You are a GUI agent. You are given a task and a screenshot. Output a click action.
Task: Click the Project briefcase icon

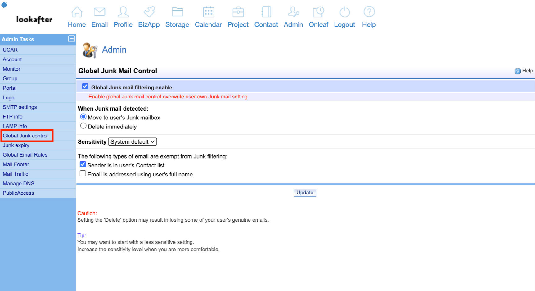(x=238, y=12)
